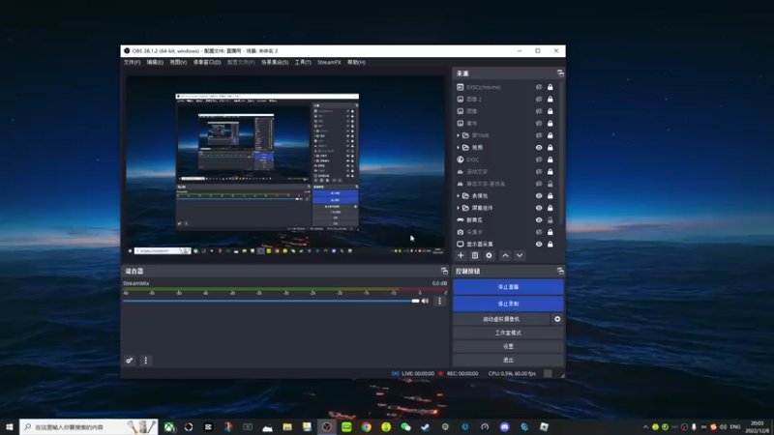
Task: Show the hidden 图像 2 source
Action: click(539, 100)
